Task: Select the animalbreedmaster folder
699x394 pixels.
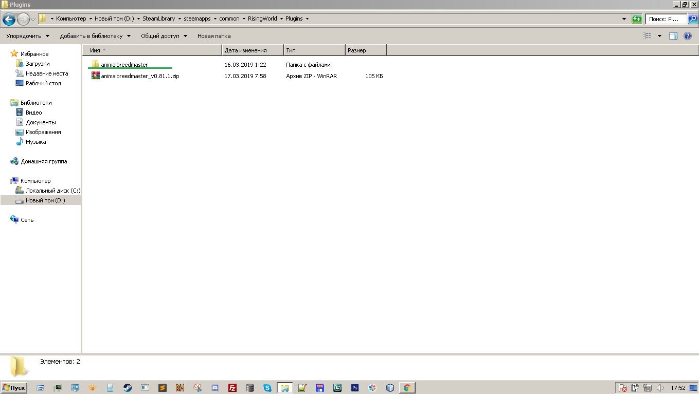Action: coord(124,65)
